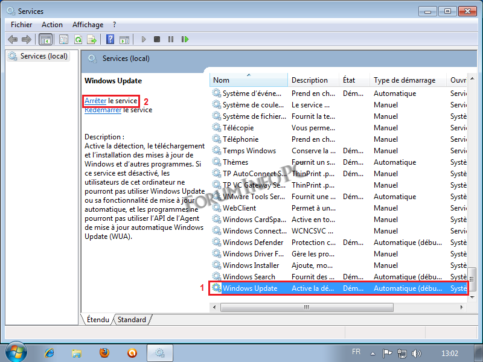
Task: Select the WebClient service gear icon
Action: coord(217,208)
